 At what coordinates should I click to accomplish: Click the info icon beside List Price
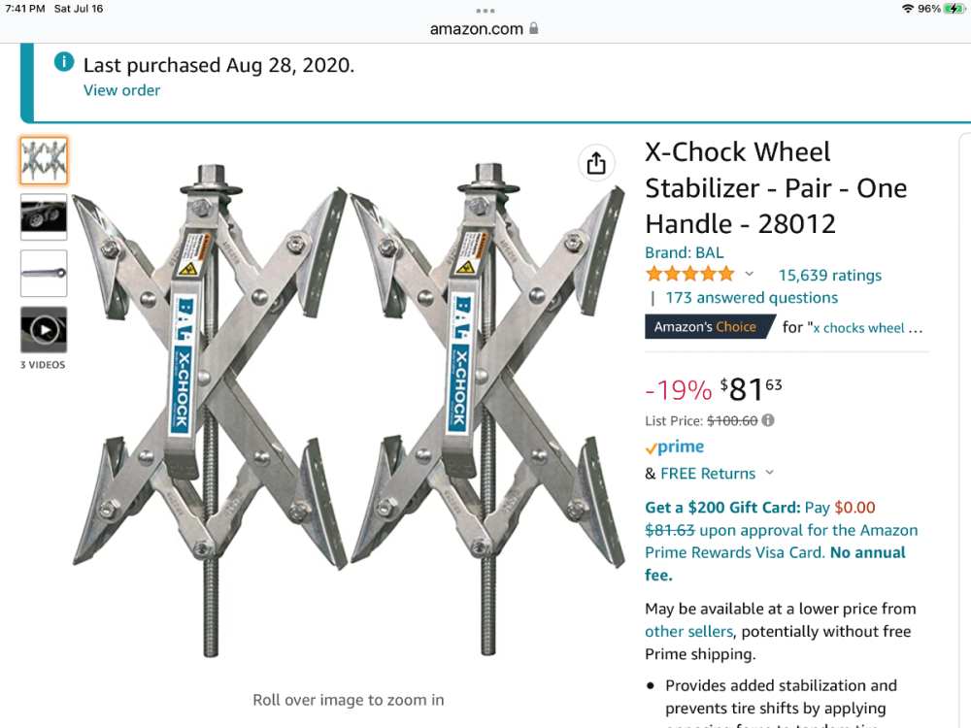(x=768, y=420)
